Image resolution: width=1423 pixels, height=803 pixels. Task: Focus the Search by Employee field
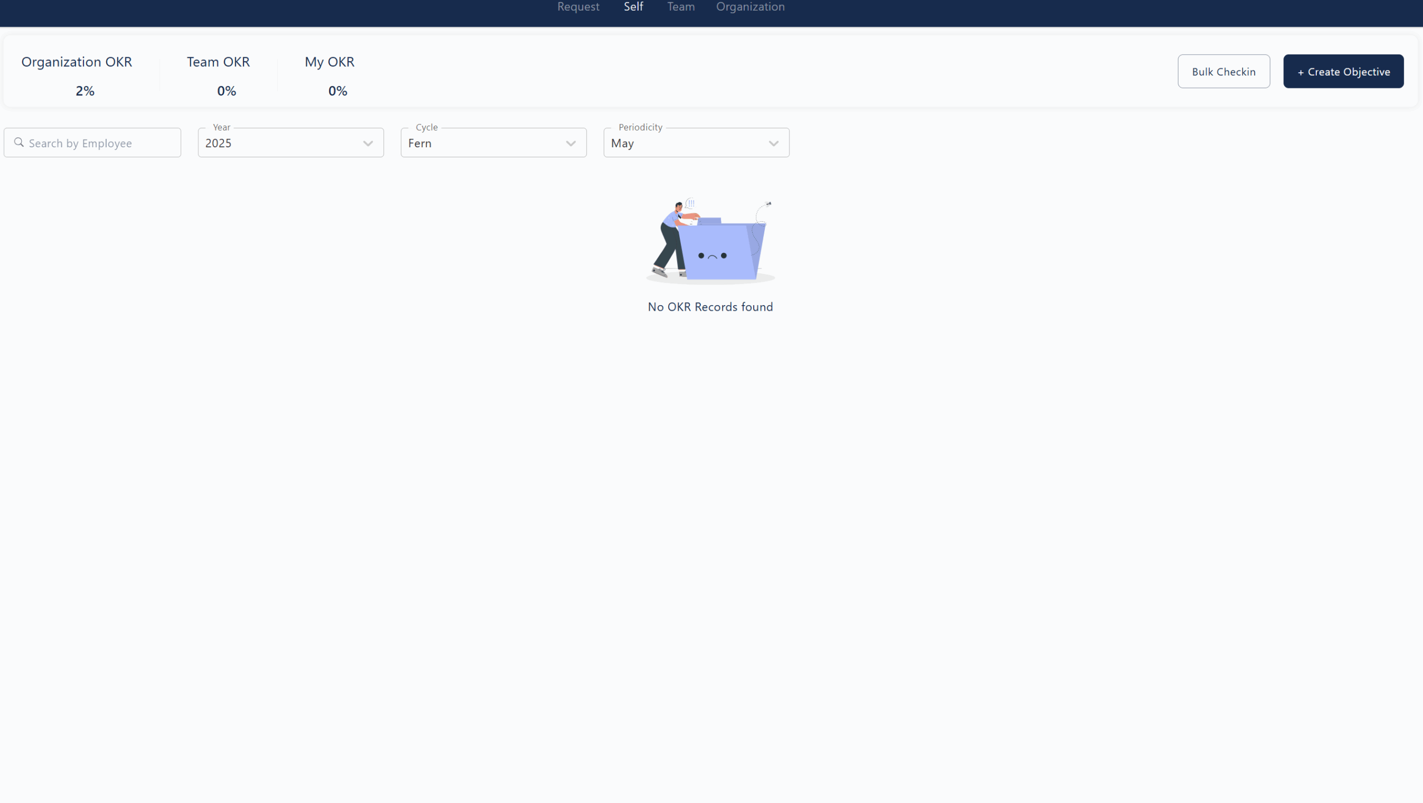coord(92,143)
